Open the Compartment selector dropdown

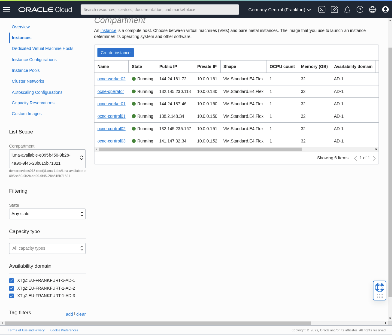coord(47,159)
